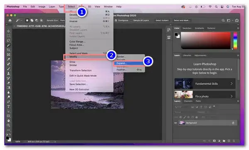Image resolution: width=249 pixels, height=150 pixels.
Task: Click the Select Subject button
Action: 162,20
